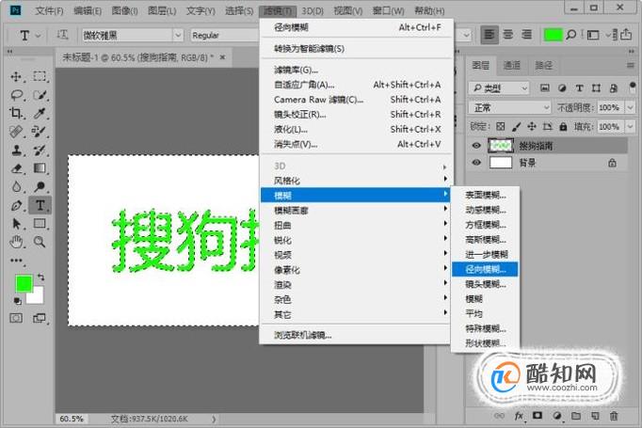Open the fill 填充 dropdown arrow
The width and height of the screenshot is (642, 428).
[x=630, y=126]
